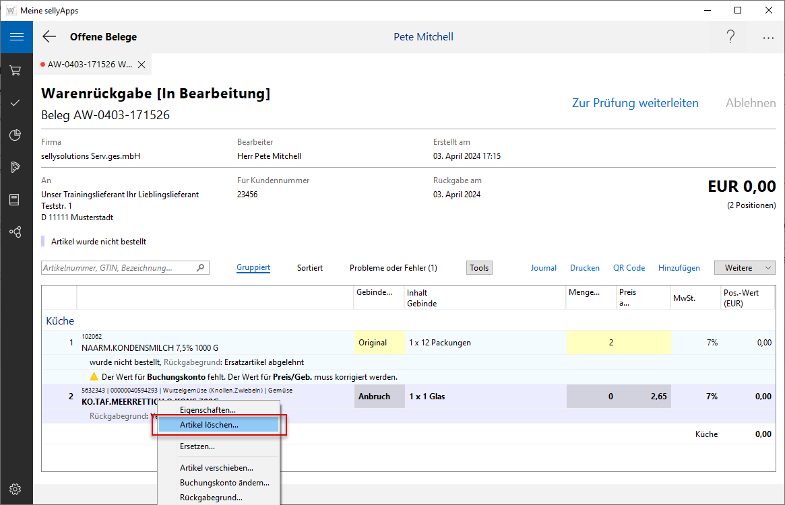Click the article search input field
Image resolution: width=785 pixels, height=505 pixels.
point(118,268)
